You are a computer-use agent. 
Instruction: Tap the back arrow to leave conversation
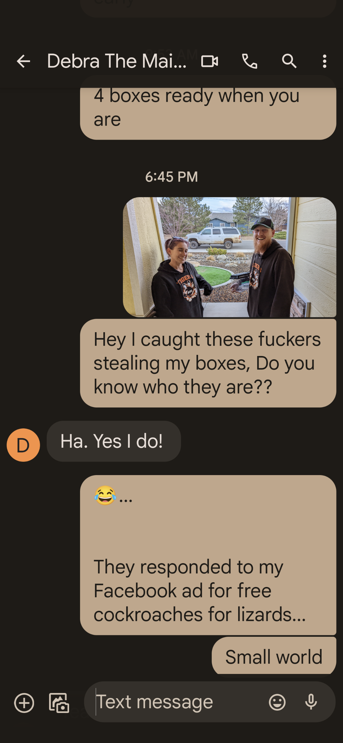tap(24, 61)
